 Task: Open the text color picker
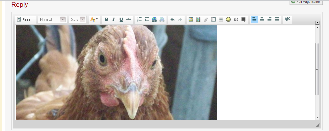click(x=94, y=20)
